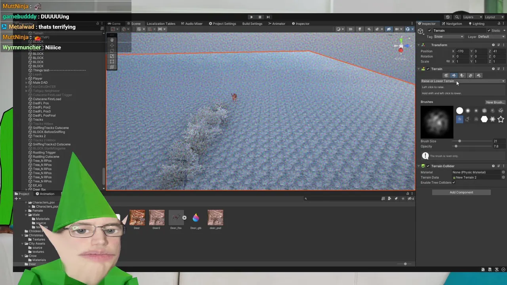This screenshot has height=285, width=507.
Task: Open the Audio Mixer tab
Action: (191, 24)
